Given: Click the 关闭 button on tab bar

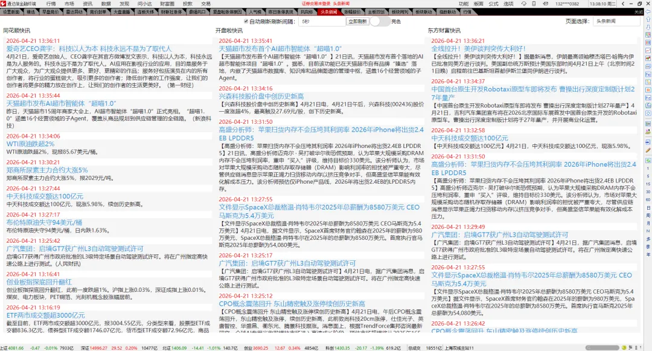Looking at the screenshot, I should coord(638,12).
